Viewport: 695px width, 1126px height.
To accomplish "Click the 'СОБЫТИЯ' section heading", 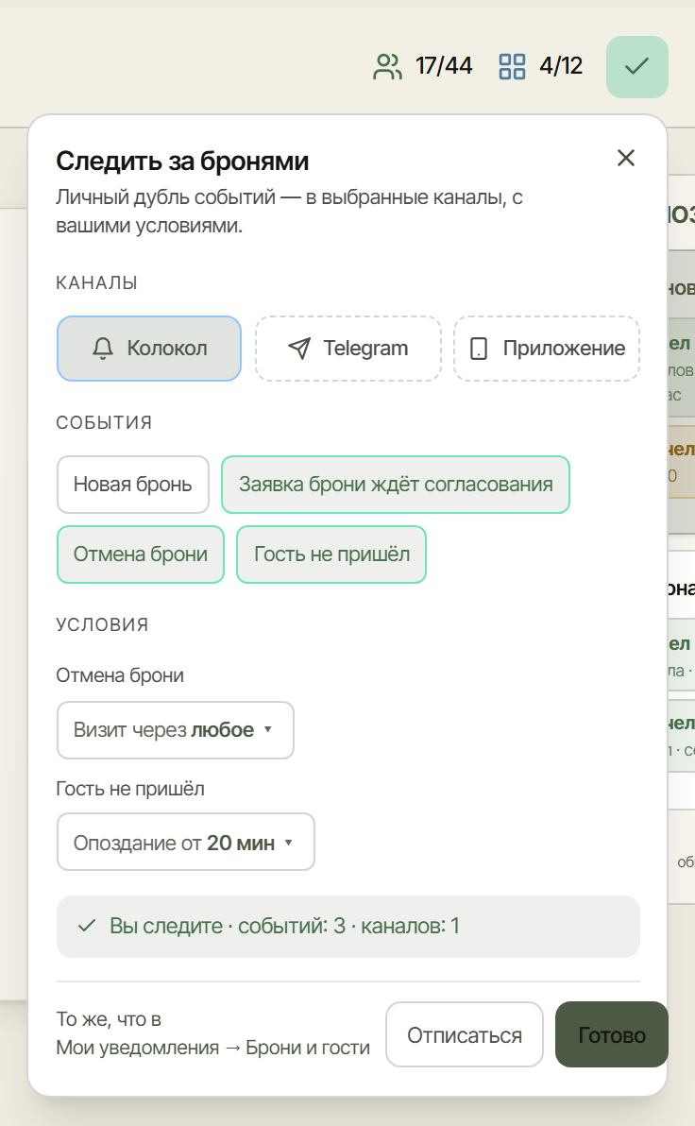I will [104, 422].
